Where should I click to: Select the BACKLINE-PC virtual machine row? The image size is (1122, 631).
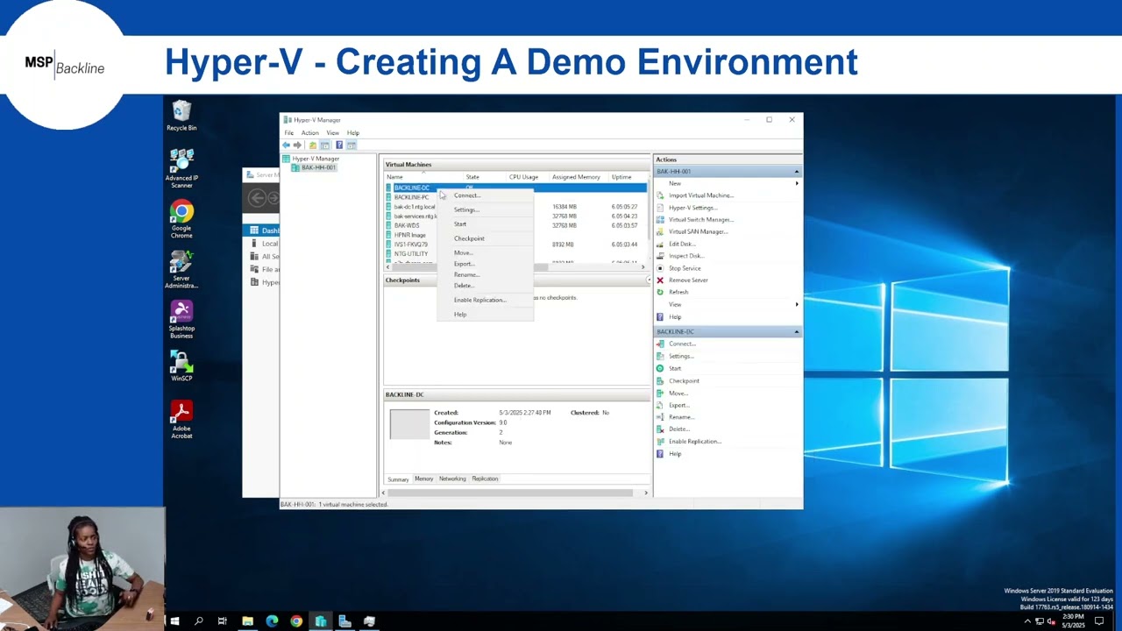[x=411, y=197]
